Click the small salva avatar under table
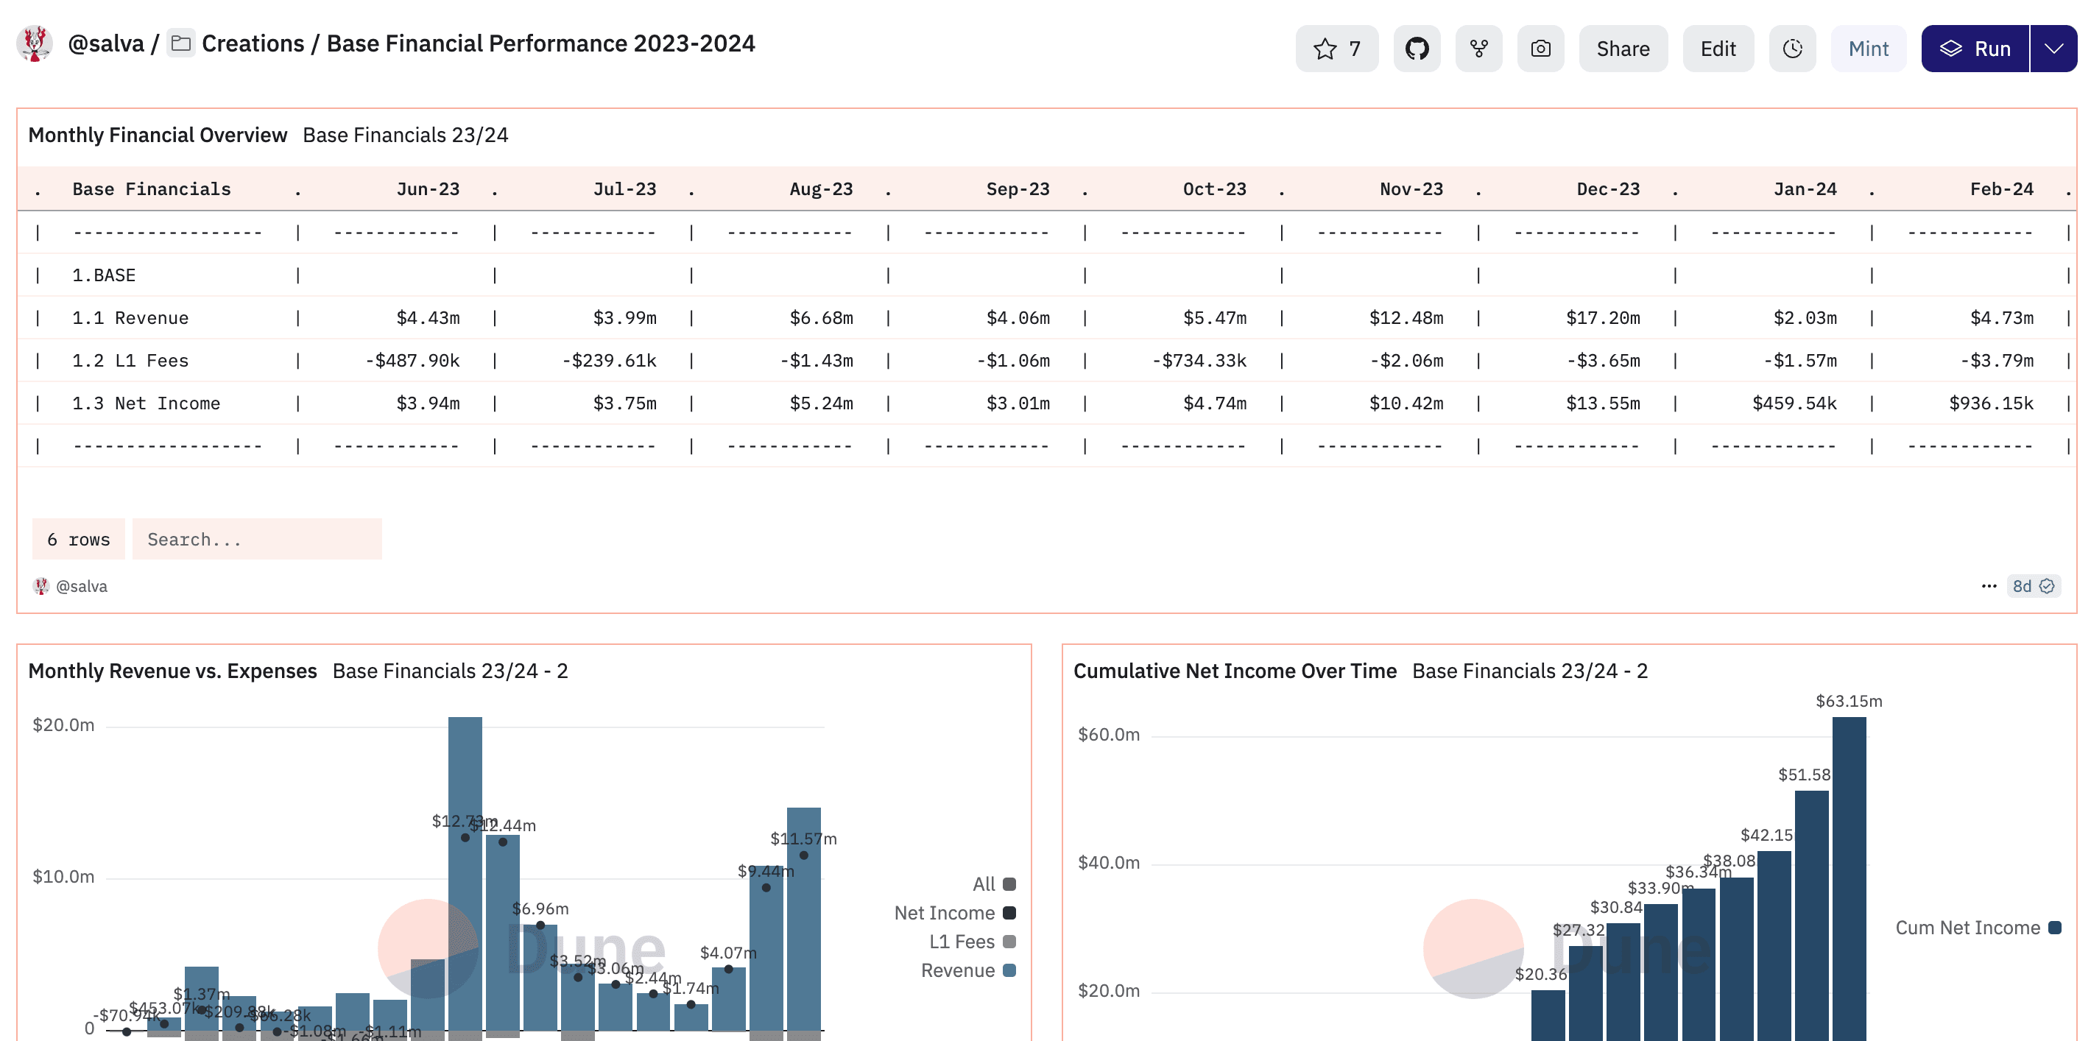Image resolution: width=2091 pixels, height=1041 pixels. (x=40, y=586)
